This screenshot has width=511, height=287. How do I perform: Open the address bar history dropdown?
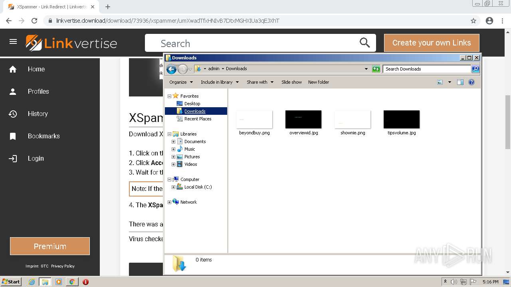(x=366, y=69)
